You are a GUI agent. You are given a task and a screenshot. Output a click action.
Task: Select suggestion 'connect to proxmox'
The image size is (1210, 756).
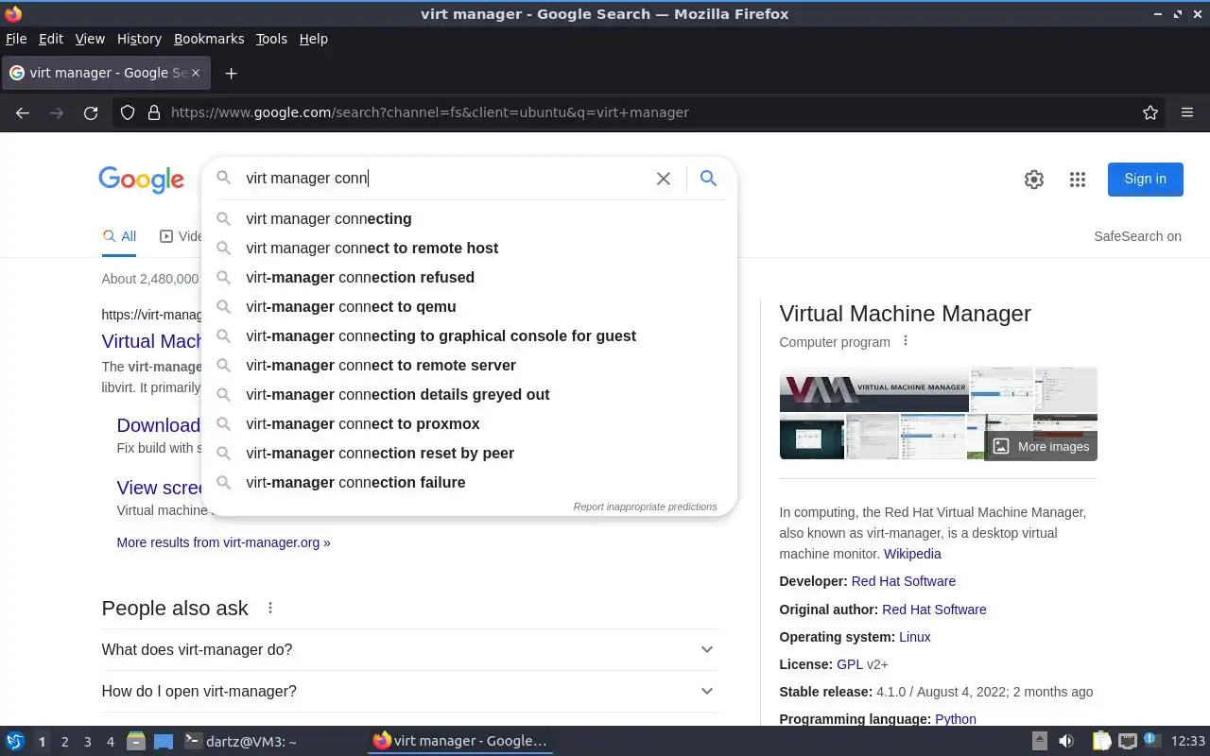469,423
